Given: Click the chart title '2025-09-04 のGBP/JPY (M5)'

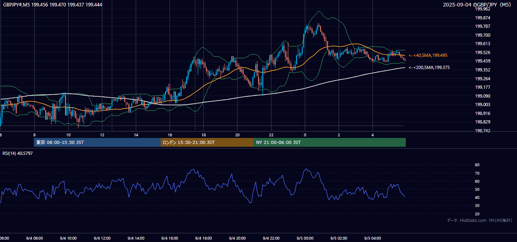Looking at the screenshot, I should point(478,5).
